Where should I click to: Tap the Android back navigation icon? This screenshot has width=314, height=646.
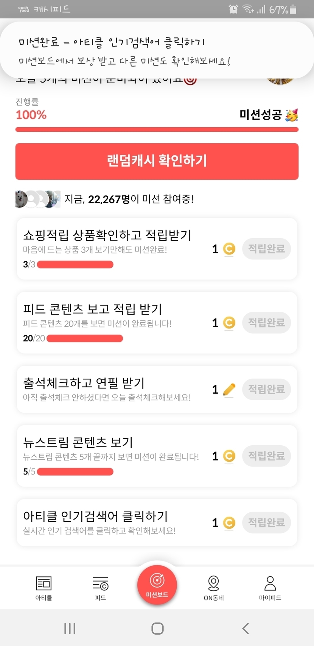[x=246, y=629]
